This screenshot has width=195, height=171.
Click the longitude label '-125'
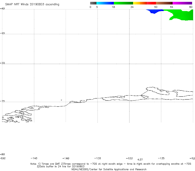click(x=161, y=158)
